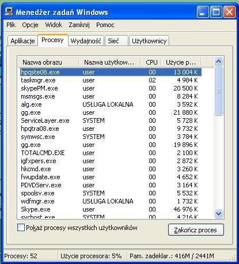
Task: Maximize the Task Manager window
Action: tap(216, 12)
